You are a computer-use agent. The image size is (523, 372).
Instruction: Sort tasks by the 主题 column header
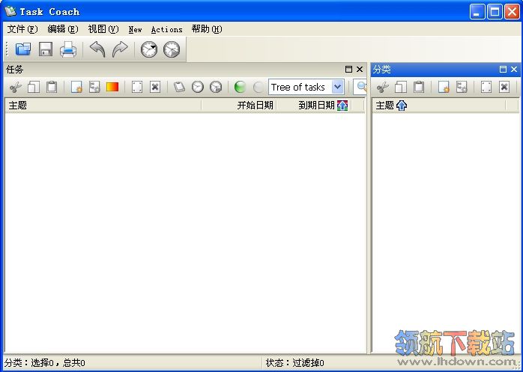tap(103, 106)
